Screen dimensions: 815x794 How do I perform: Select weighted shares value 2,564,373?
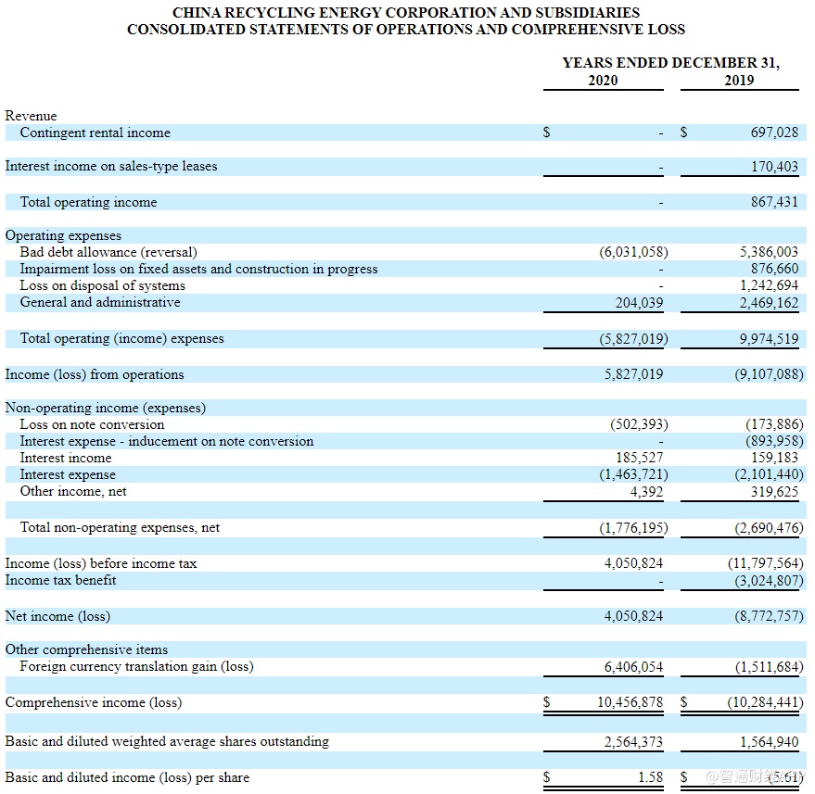click(x=633, y=741)
